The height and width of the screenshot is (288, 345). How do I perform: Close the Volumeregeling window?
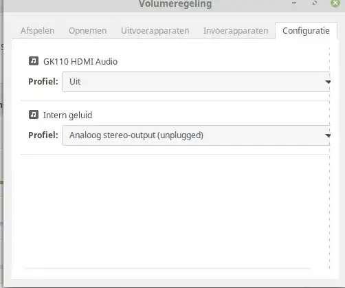click(x=335, y=3)
